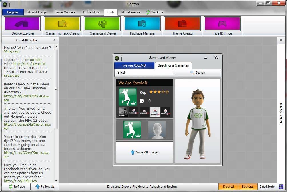Open the Package Manager tool
This screenshot has width=287, height=192.
[142, 26]
